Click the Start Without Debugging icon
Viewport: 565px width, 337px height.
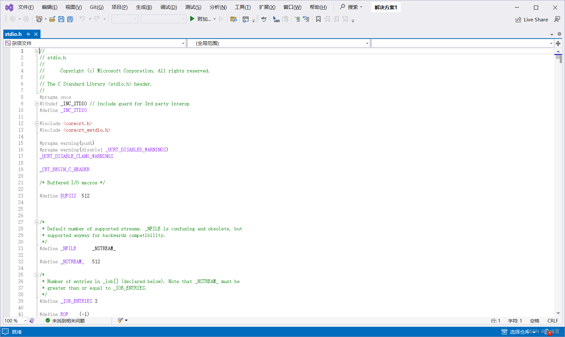tap(221, 19)
